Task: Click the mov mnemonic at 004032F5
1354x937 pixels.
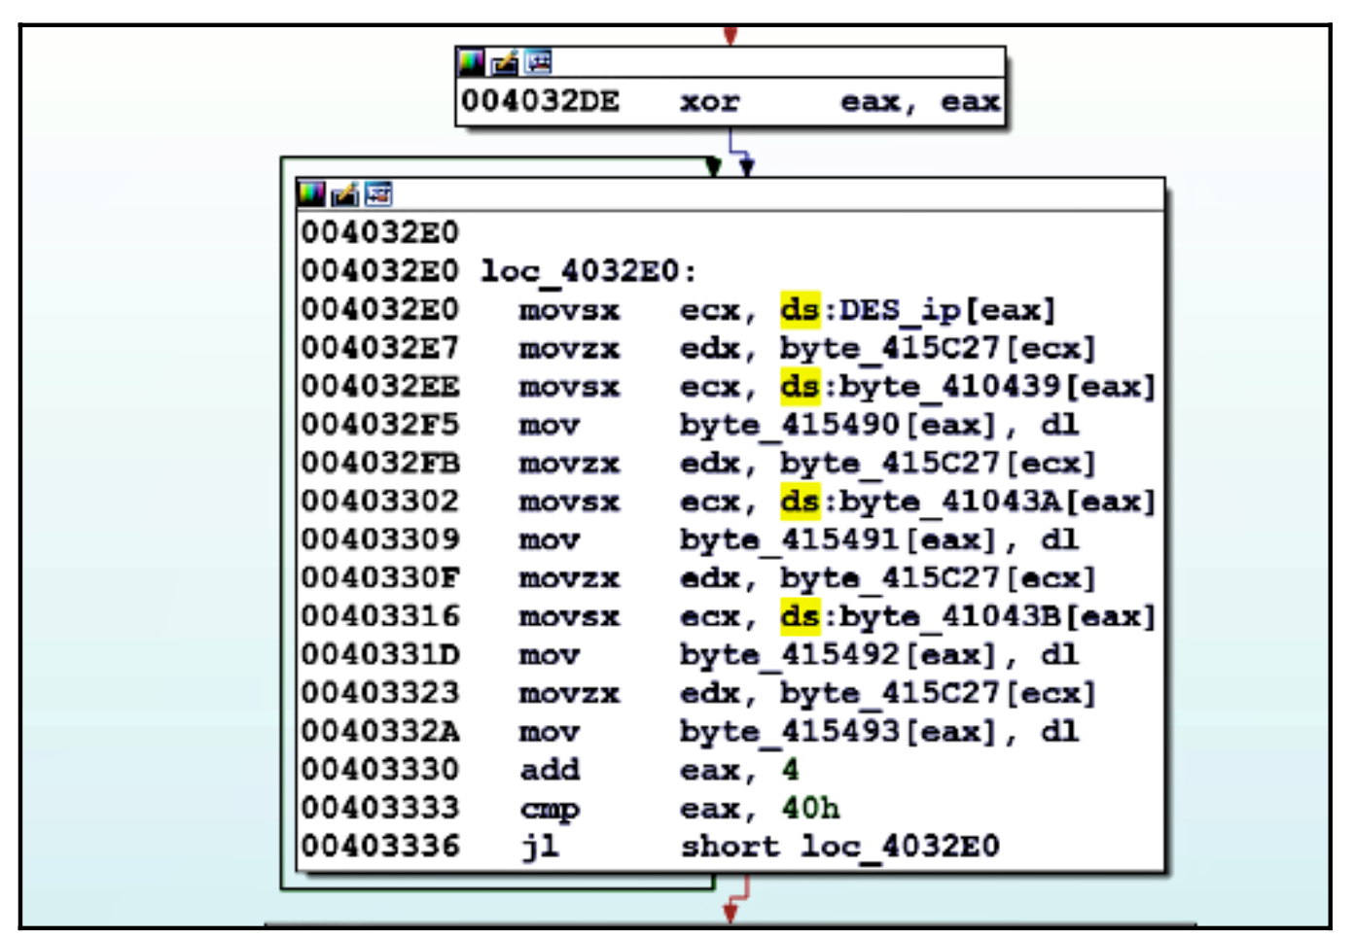Action: click(550, 426)
